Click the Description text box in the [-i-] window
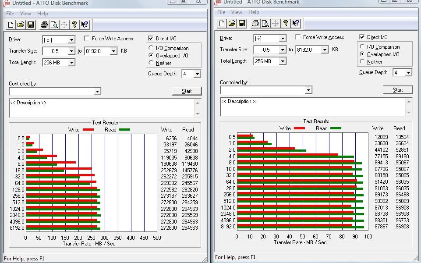The width and height of the screenshot is (421, 263). 313,107
